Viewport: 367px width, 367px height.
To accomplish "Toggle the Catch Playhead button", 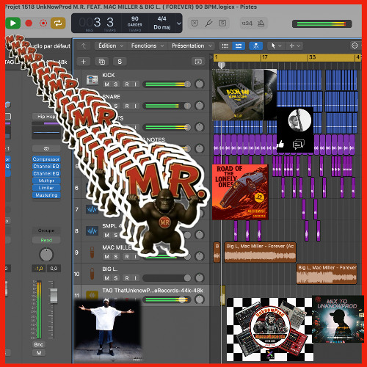I will point(255,46).
